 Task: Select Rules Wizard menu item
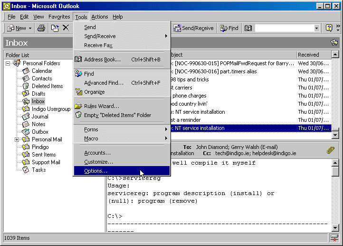click(x=122, y=106)
